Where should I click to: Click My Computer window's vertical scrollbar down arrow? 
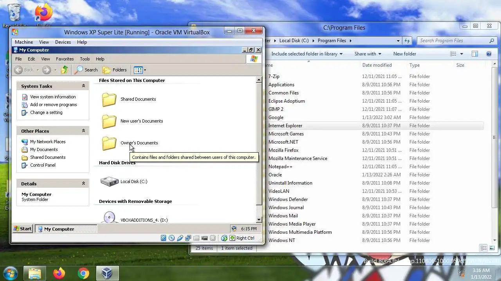coord(259,220)
